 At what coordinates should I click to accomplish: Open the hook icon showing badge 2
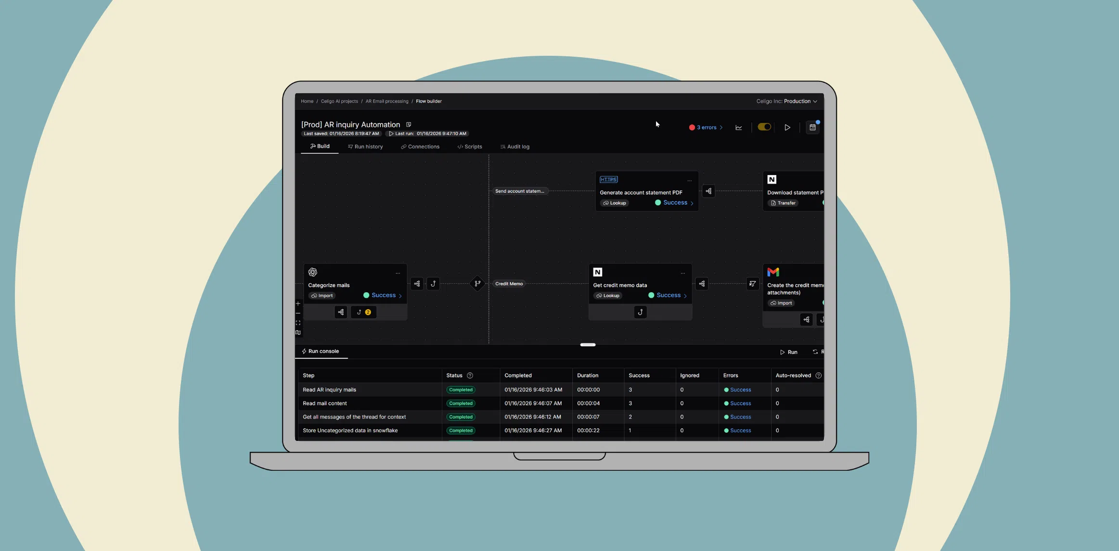(x=363, y=312)
